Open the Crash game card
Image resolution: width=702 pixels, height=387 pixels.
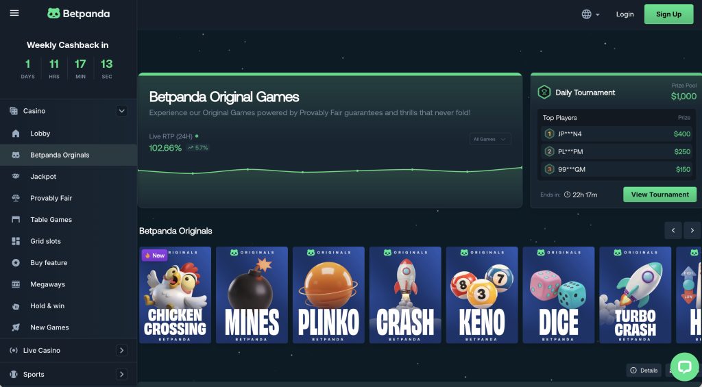[405, 295]
